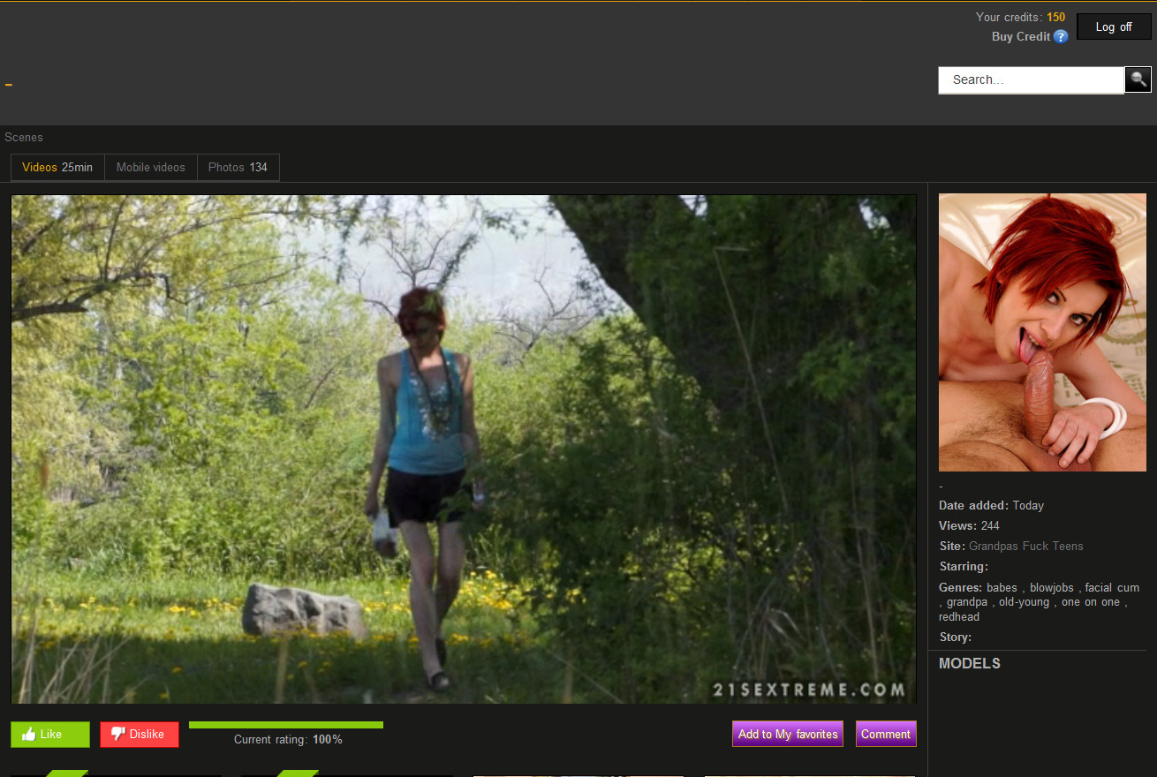1157x777 pixels.
Task: Select the Mobile videos tab
Action: [x=151, y=167]
